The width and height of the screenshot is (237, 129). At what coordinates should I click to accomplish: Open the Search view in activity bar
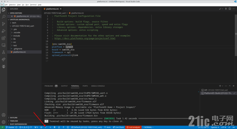click(3, 17)
